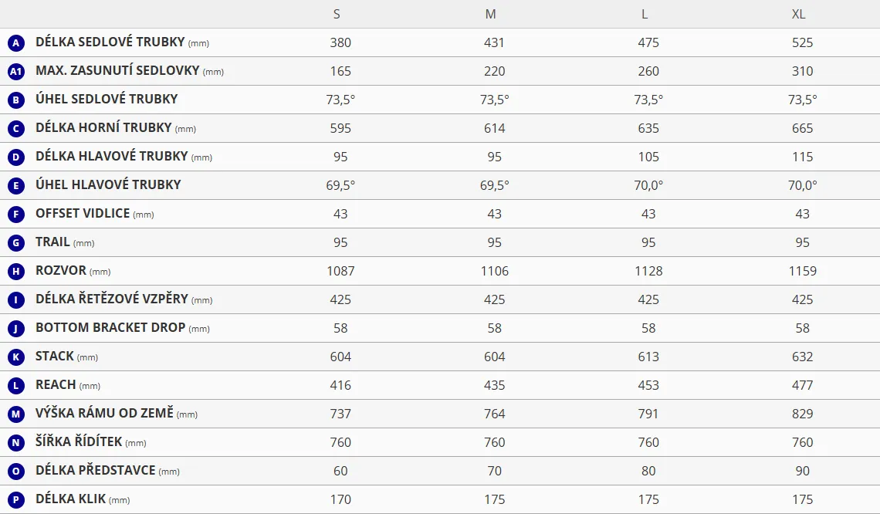Click the VÝŠKA RÁMU OD ZEMĚ label
Viewport: 880px width, 514px height.
tap(105, 413)
